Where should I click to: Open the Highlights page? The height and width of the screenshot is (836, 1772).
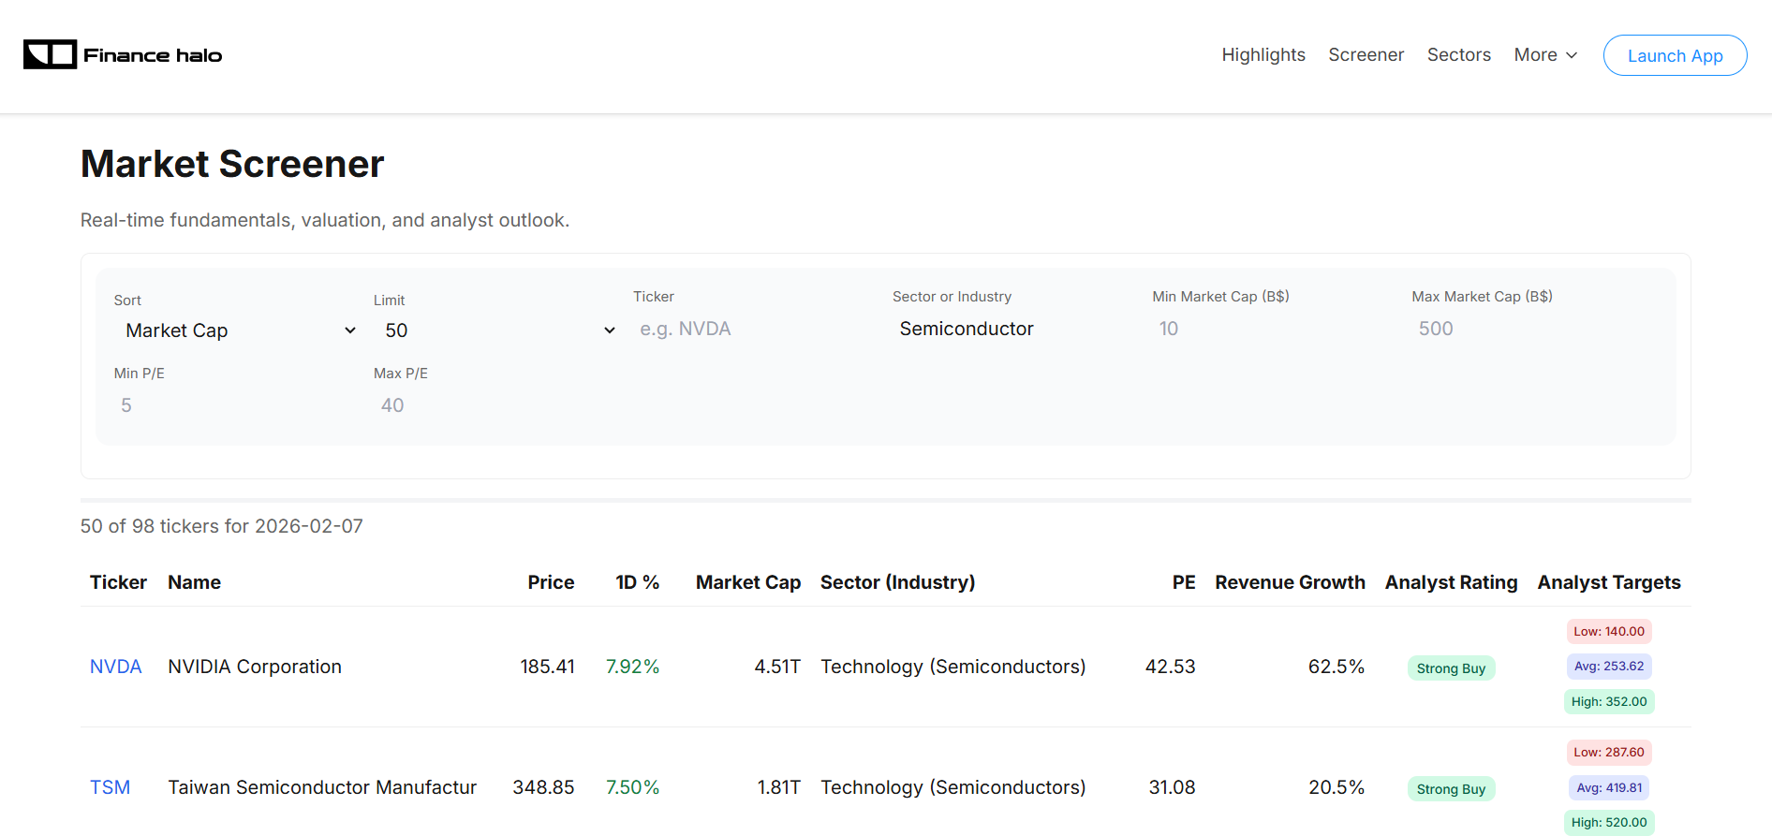coord(1263,55)
